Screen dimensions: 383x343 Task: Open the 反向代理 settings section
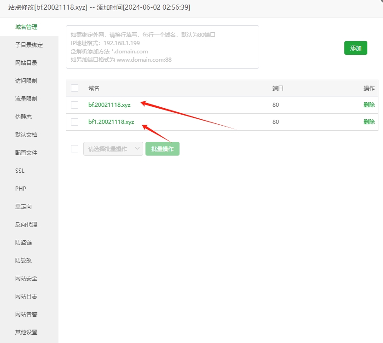[26, 224]
